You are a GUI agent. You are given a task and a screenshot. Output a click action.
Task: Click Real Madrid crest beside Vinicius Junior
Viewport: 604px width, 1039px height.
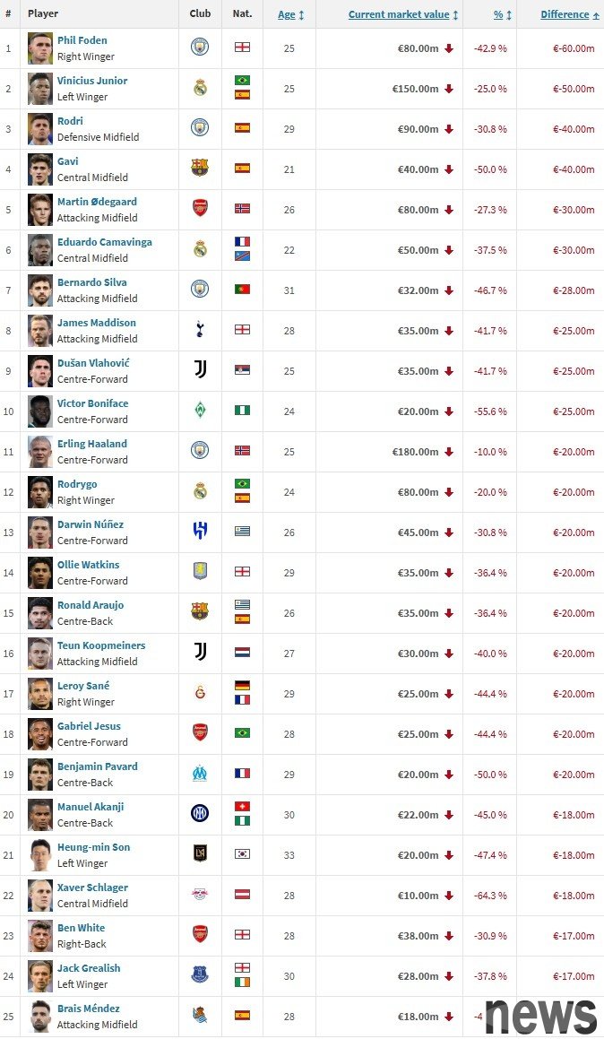tap(200, 88)
